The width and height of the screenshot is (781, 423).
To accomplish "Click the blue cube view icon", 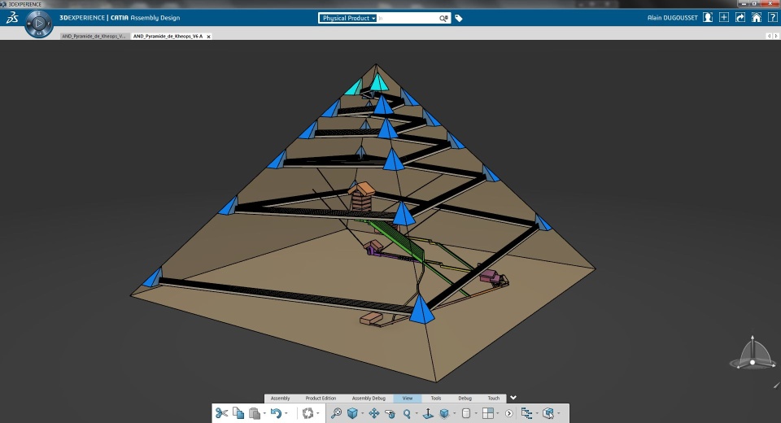I will point(352,413).
